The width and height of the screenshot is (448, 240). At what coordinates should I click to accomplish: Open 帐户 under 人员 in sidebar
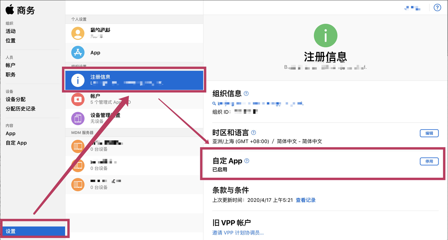click(10, 65)
